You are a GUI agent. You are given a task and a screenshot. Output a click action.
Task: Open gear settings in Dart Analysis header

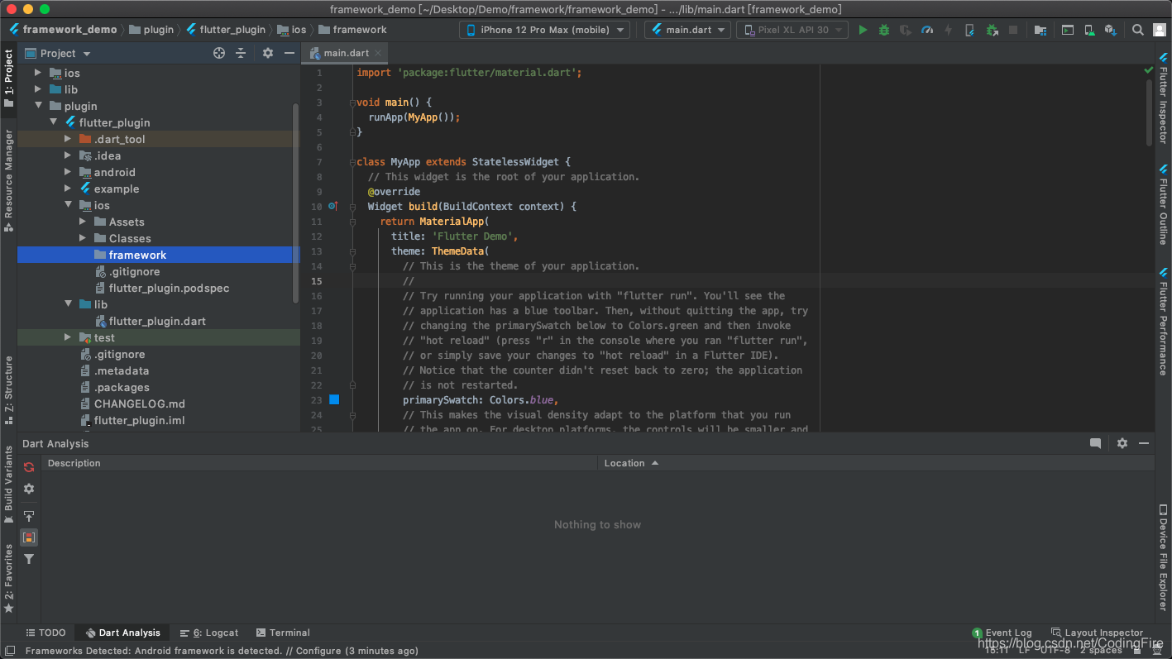[1122, 443]
